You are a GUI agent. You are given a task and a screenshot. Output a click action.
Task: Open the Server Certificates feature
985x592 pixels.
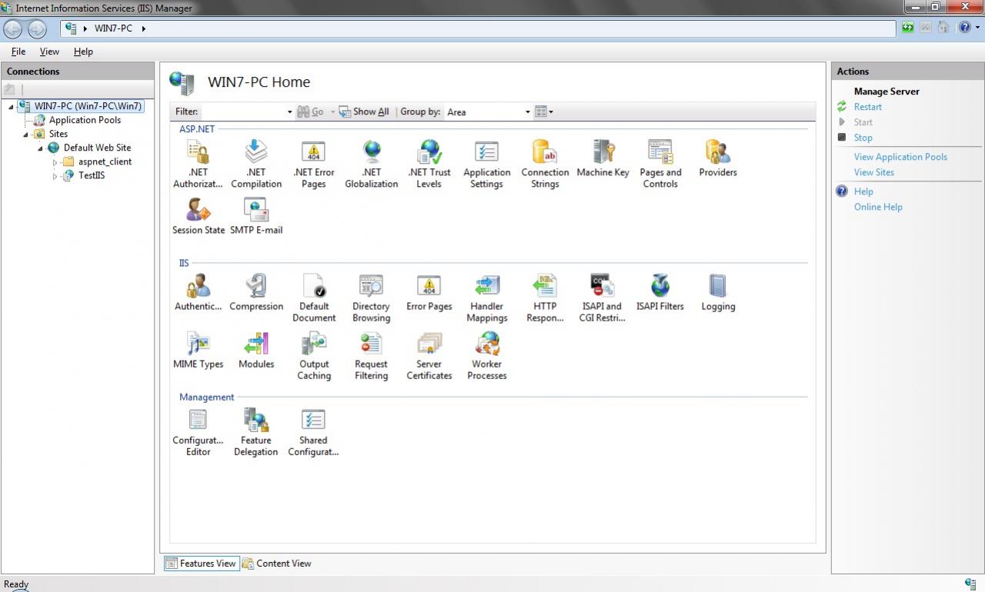click(429, 344)
